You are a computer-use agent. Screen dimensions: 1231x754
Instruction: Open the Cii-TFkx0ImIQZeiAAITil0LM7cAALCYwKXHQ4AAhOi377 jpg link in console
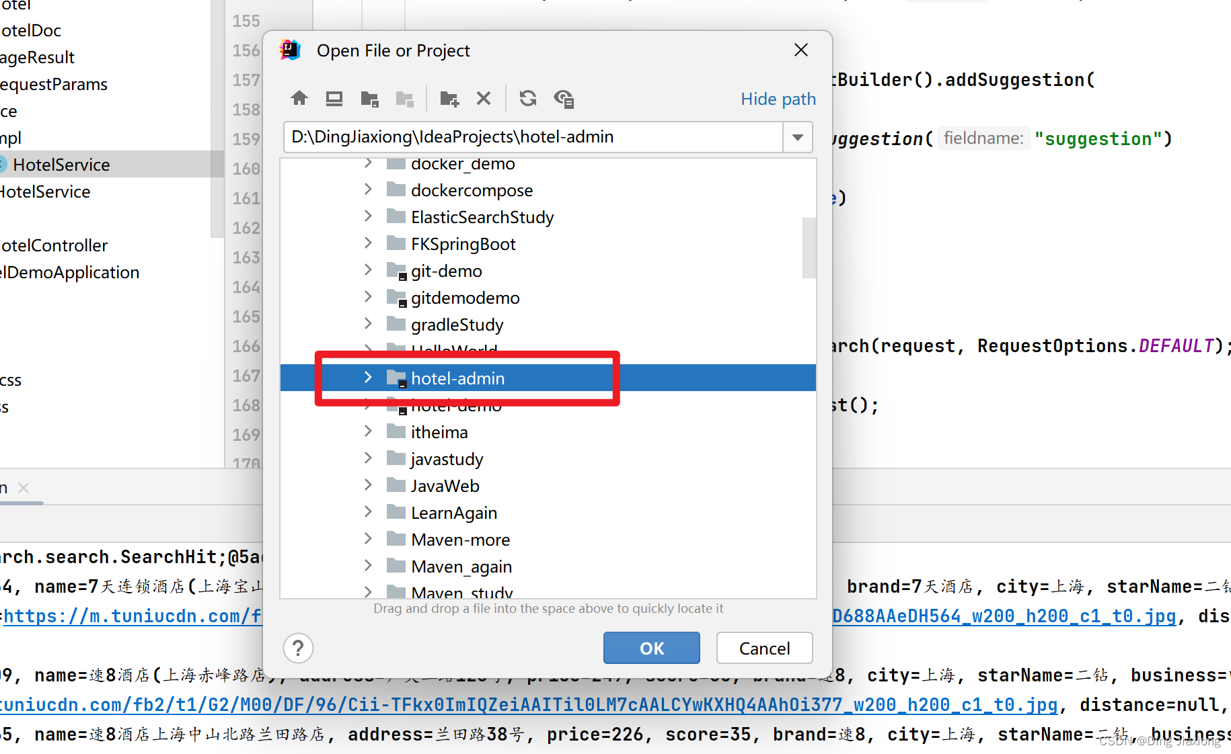[x=529, y=705]
